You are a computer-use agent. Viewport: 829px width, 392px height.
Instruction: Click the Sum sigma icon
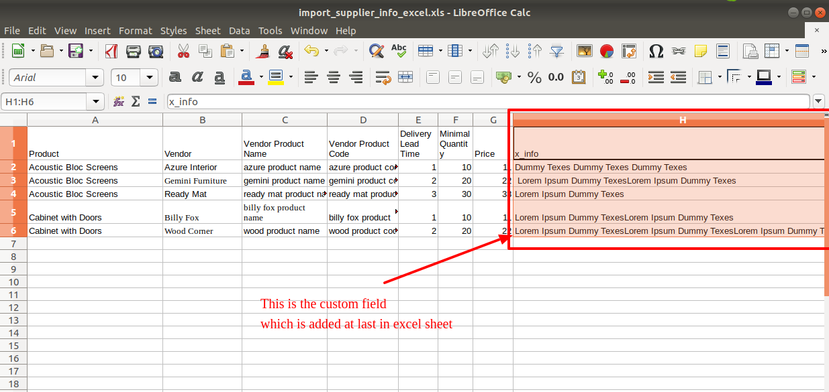(136, 101)
